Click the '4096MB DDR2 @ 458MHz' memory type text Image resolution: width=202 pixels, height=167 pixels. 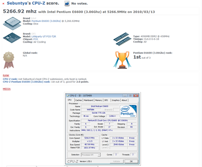pyautogui.click(x=155, y=36)
